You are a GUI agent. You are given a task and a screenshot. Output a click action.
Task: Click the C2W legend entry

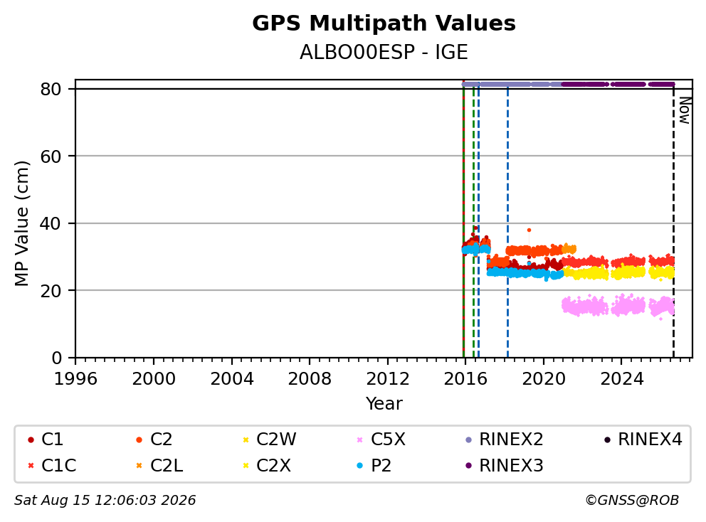[x=269, y=440]
